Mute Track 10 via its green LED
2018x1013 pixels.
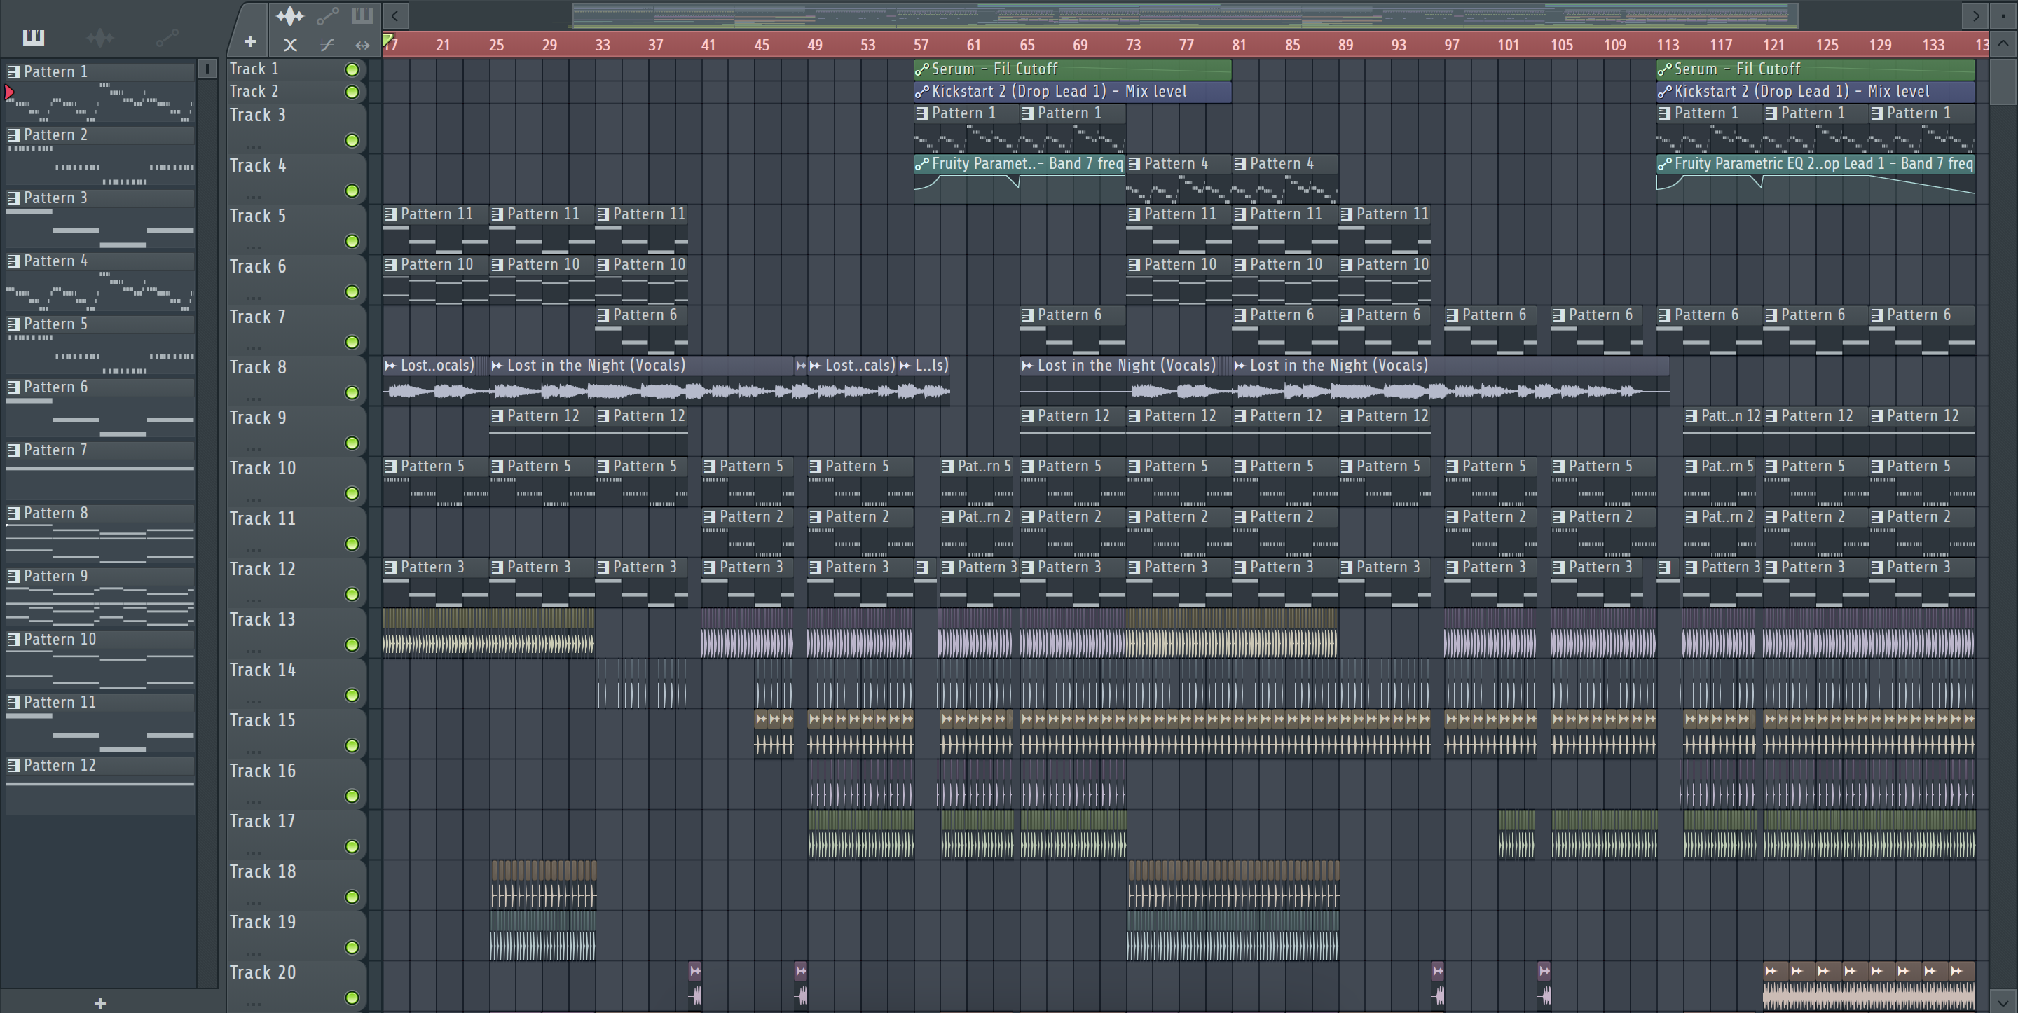click(x=352, y=494)
